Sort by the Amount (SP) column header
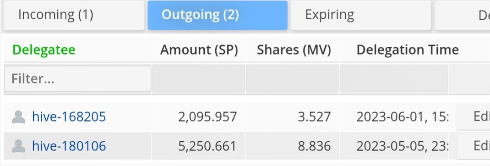 coord(199,50)
